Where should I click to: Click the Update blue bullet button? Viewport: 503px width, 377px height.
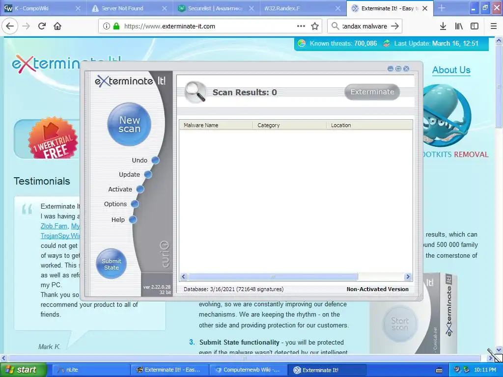[148, 175]
